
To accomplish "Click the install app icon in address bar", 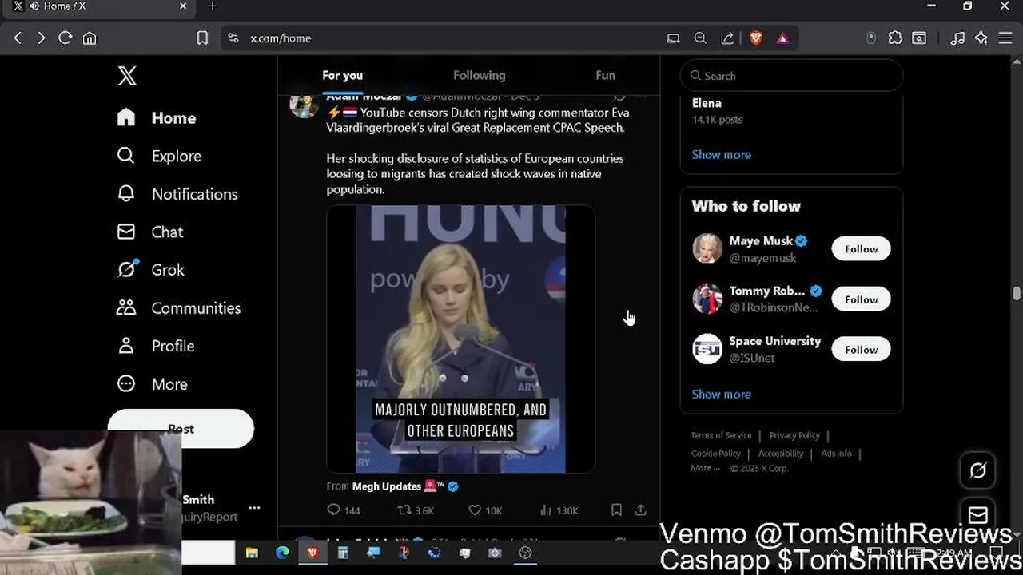I will pyautogui.click(x=674, y=38).
